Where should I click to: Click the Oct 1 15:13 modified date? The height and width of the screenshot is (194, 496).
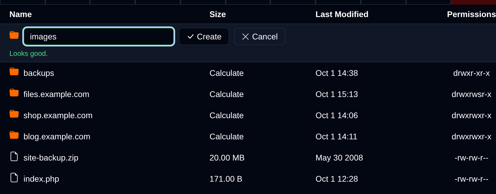337,94
